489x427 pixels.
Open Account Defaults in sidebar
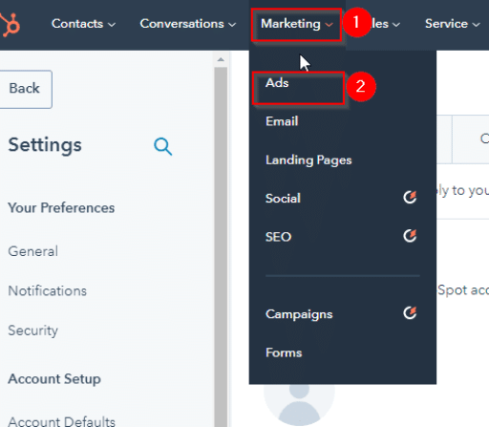[62, 421]
